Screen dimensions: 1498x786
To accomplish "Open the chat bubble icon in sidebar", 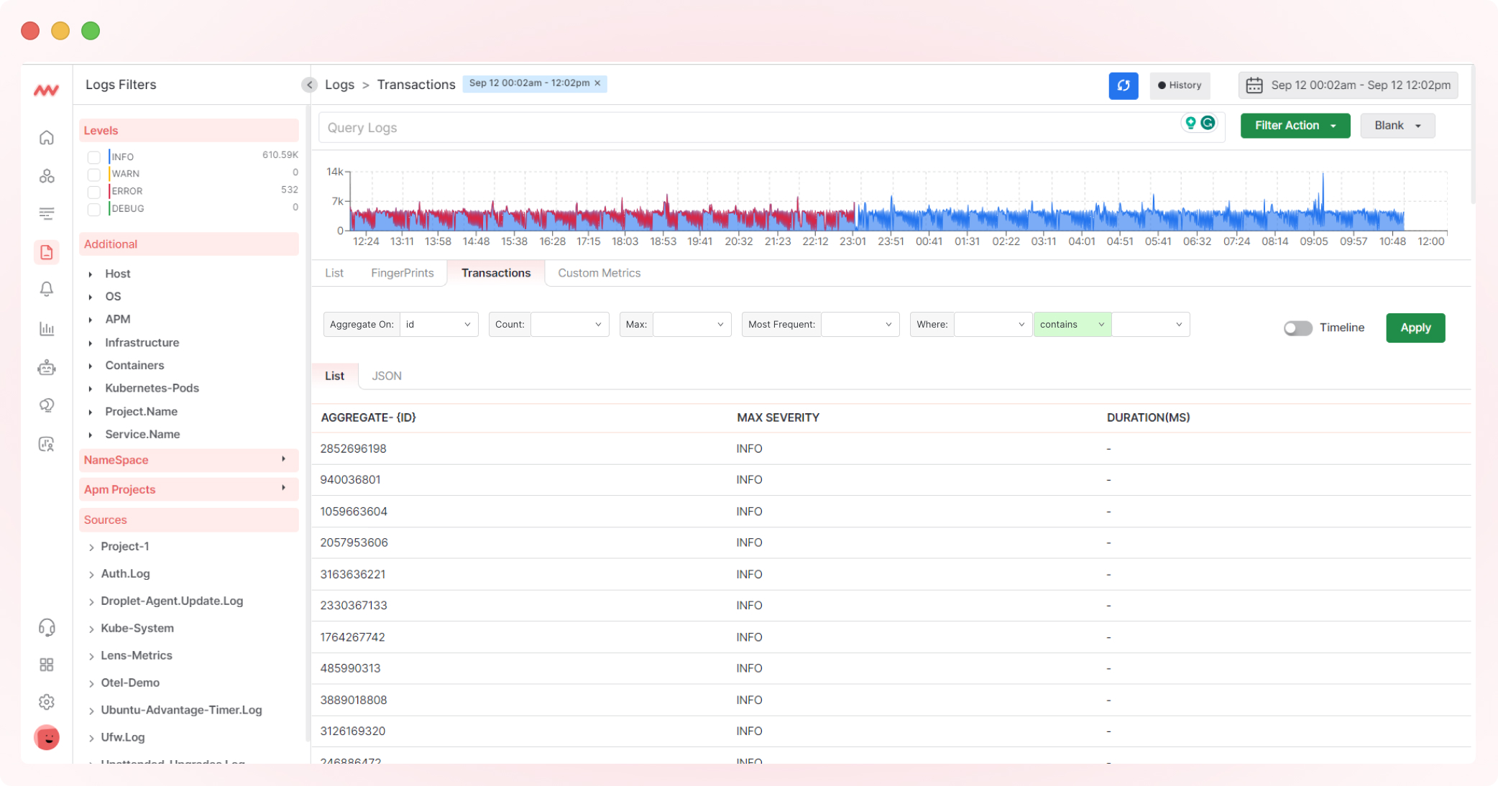I will (x=46, y=405).
